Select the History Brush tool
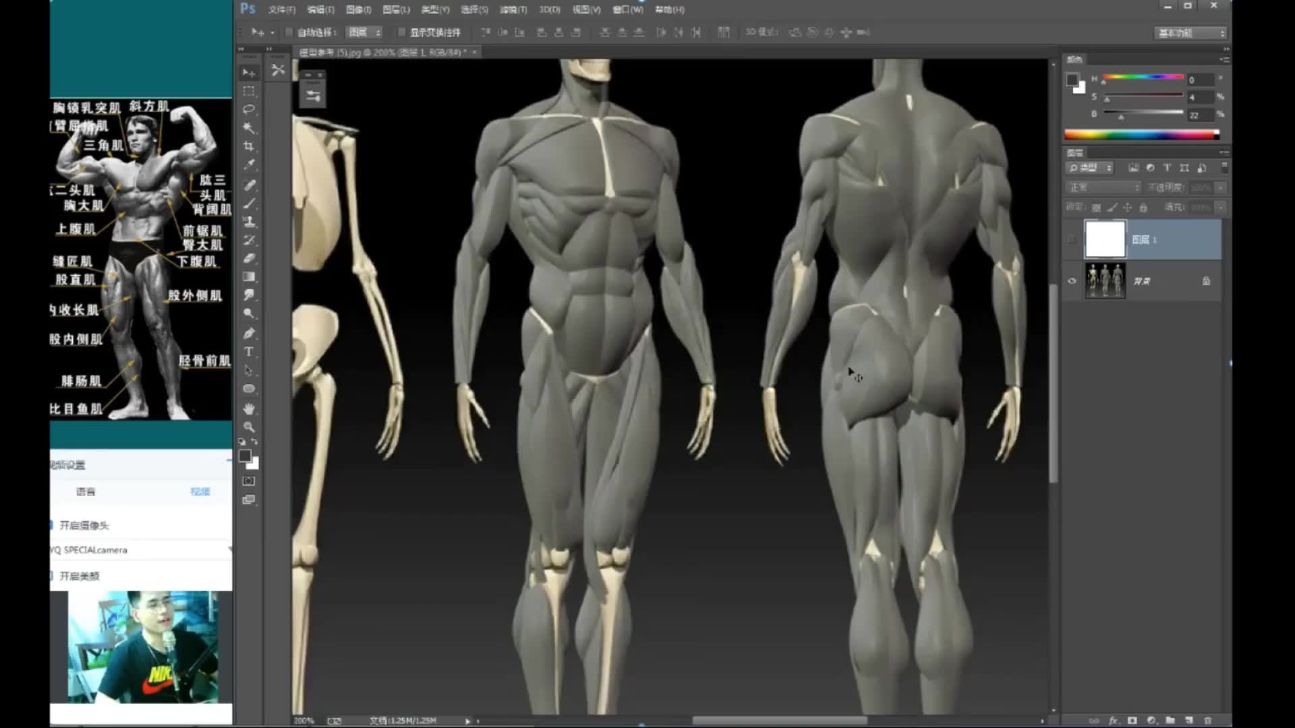Screen dimensions: 1295x728 (x=249, y=240)
